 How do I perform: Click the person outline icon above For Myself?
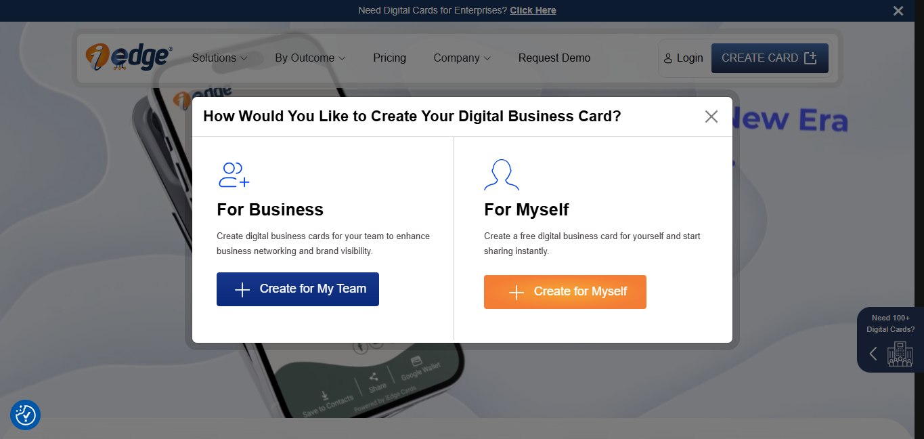tap(501, 174)
